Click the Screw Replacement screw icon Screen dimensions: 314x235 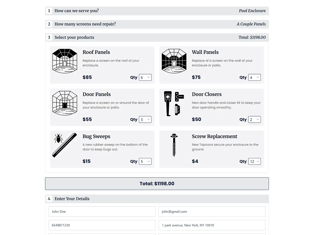(174, 145)
